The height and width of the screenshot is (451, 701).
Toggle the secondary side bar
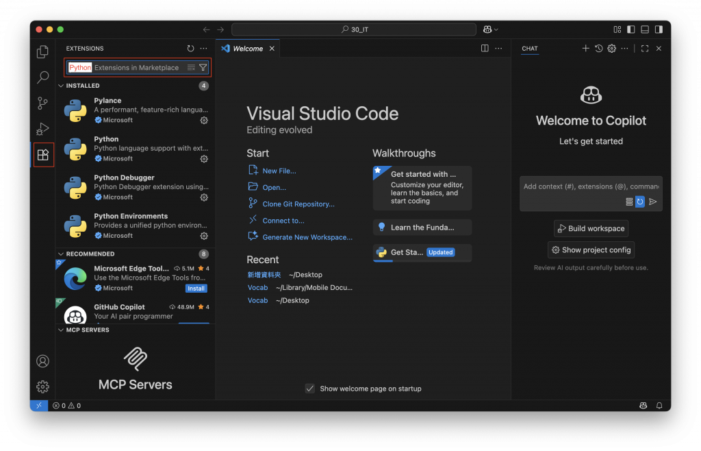(x=659, y=29)
